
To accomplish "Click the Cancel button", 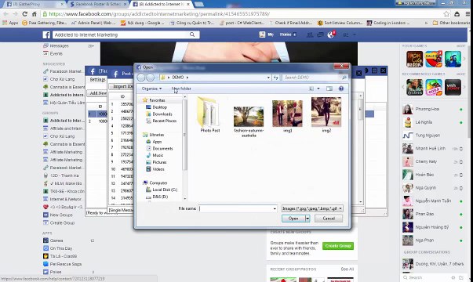I will pos(329,219).
